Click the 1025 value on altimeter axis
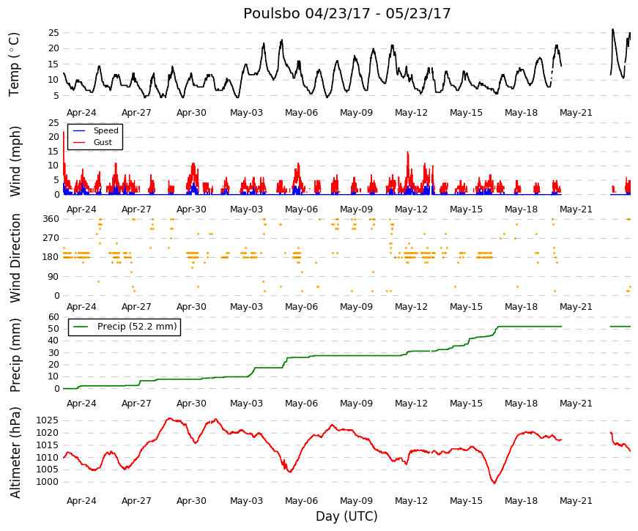Screen dimensions: 638x531 [x=47, y=420]
